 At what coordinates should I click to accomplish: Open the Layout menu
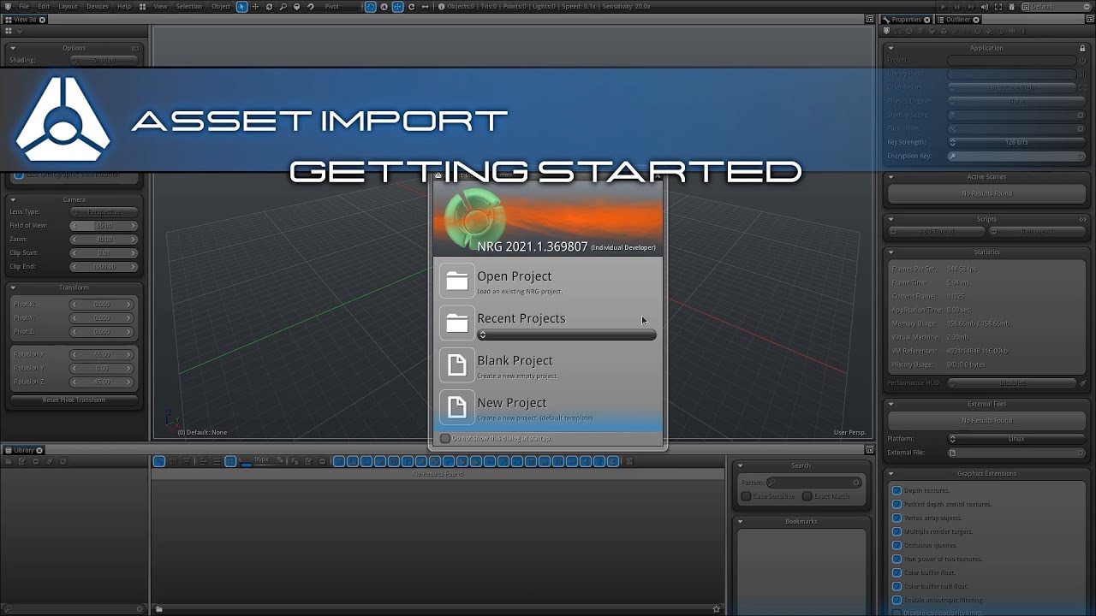pos(68,7)
